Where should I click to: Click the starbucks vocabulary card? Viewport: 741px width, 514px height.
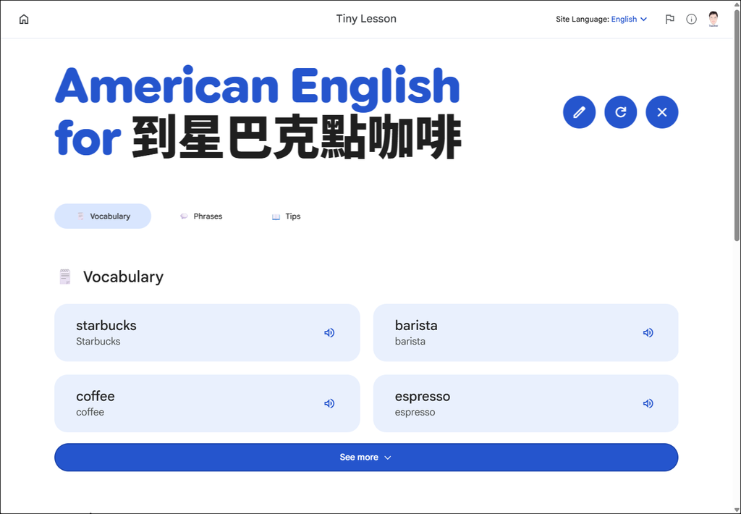[x=207, y=333]
